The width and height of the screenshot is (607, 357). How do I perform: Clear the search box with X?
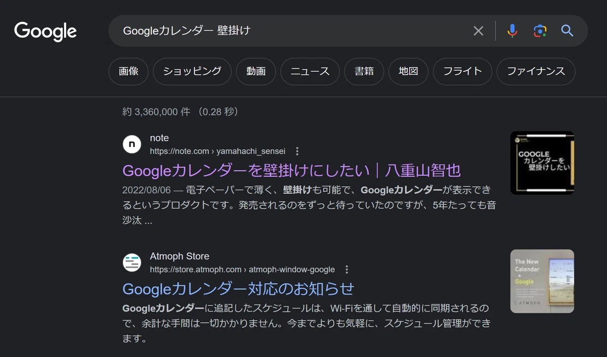(478, 31)
